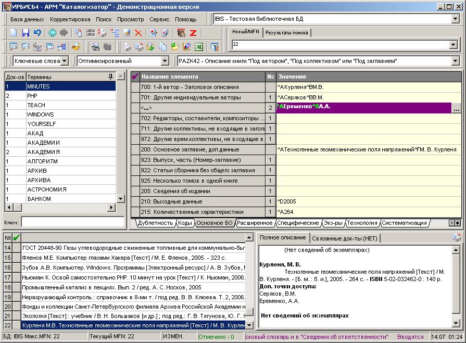Image resolution: width=466 pixels, height=343 pixels.
Task: Toggle checkmark for record 22 in list
Action: [16, 325]
